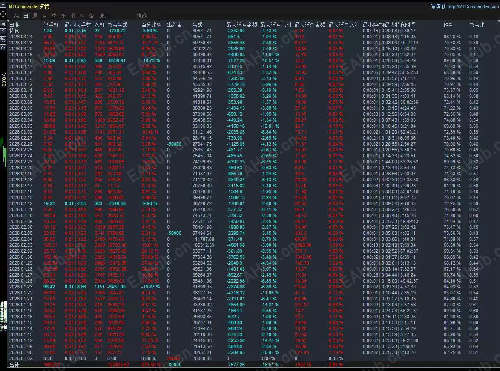Select the 日 daily tab
Viewport: 500px width, 371px height.
[x=26, y=16]
